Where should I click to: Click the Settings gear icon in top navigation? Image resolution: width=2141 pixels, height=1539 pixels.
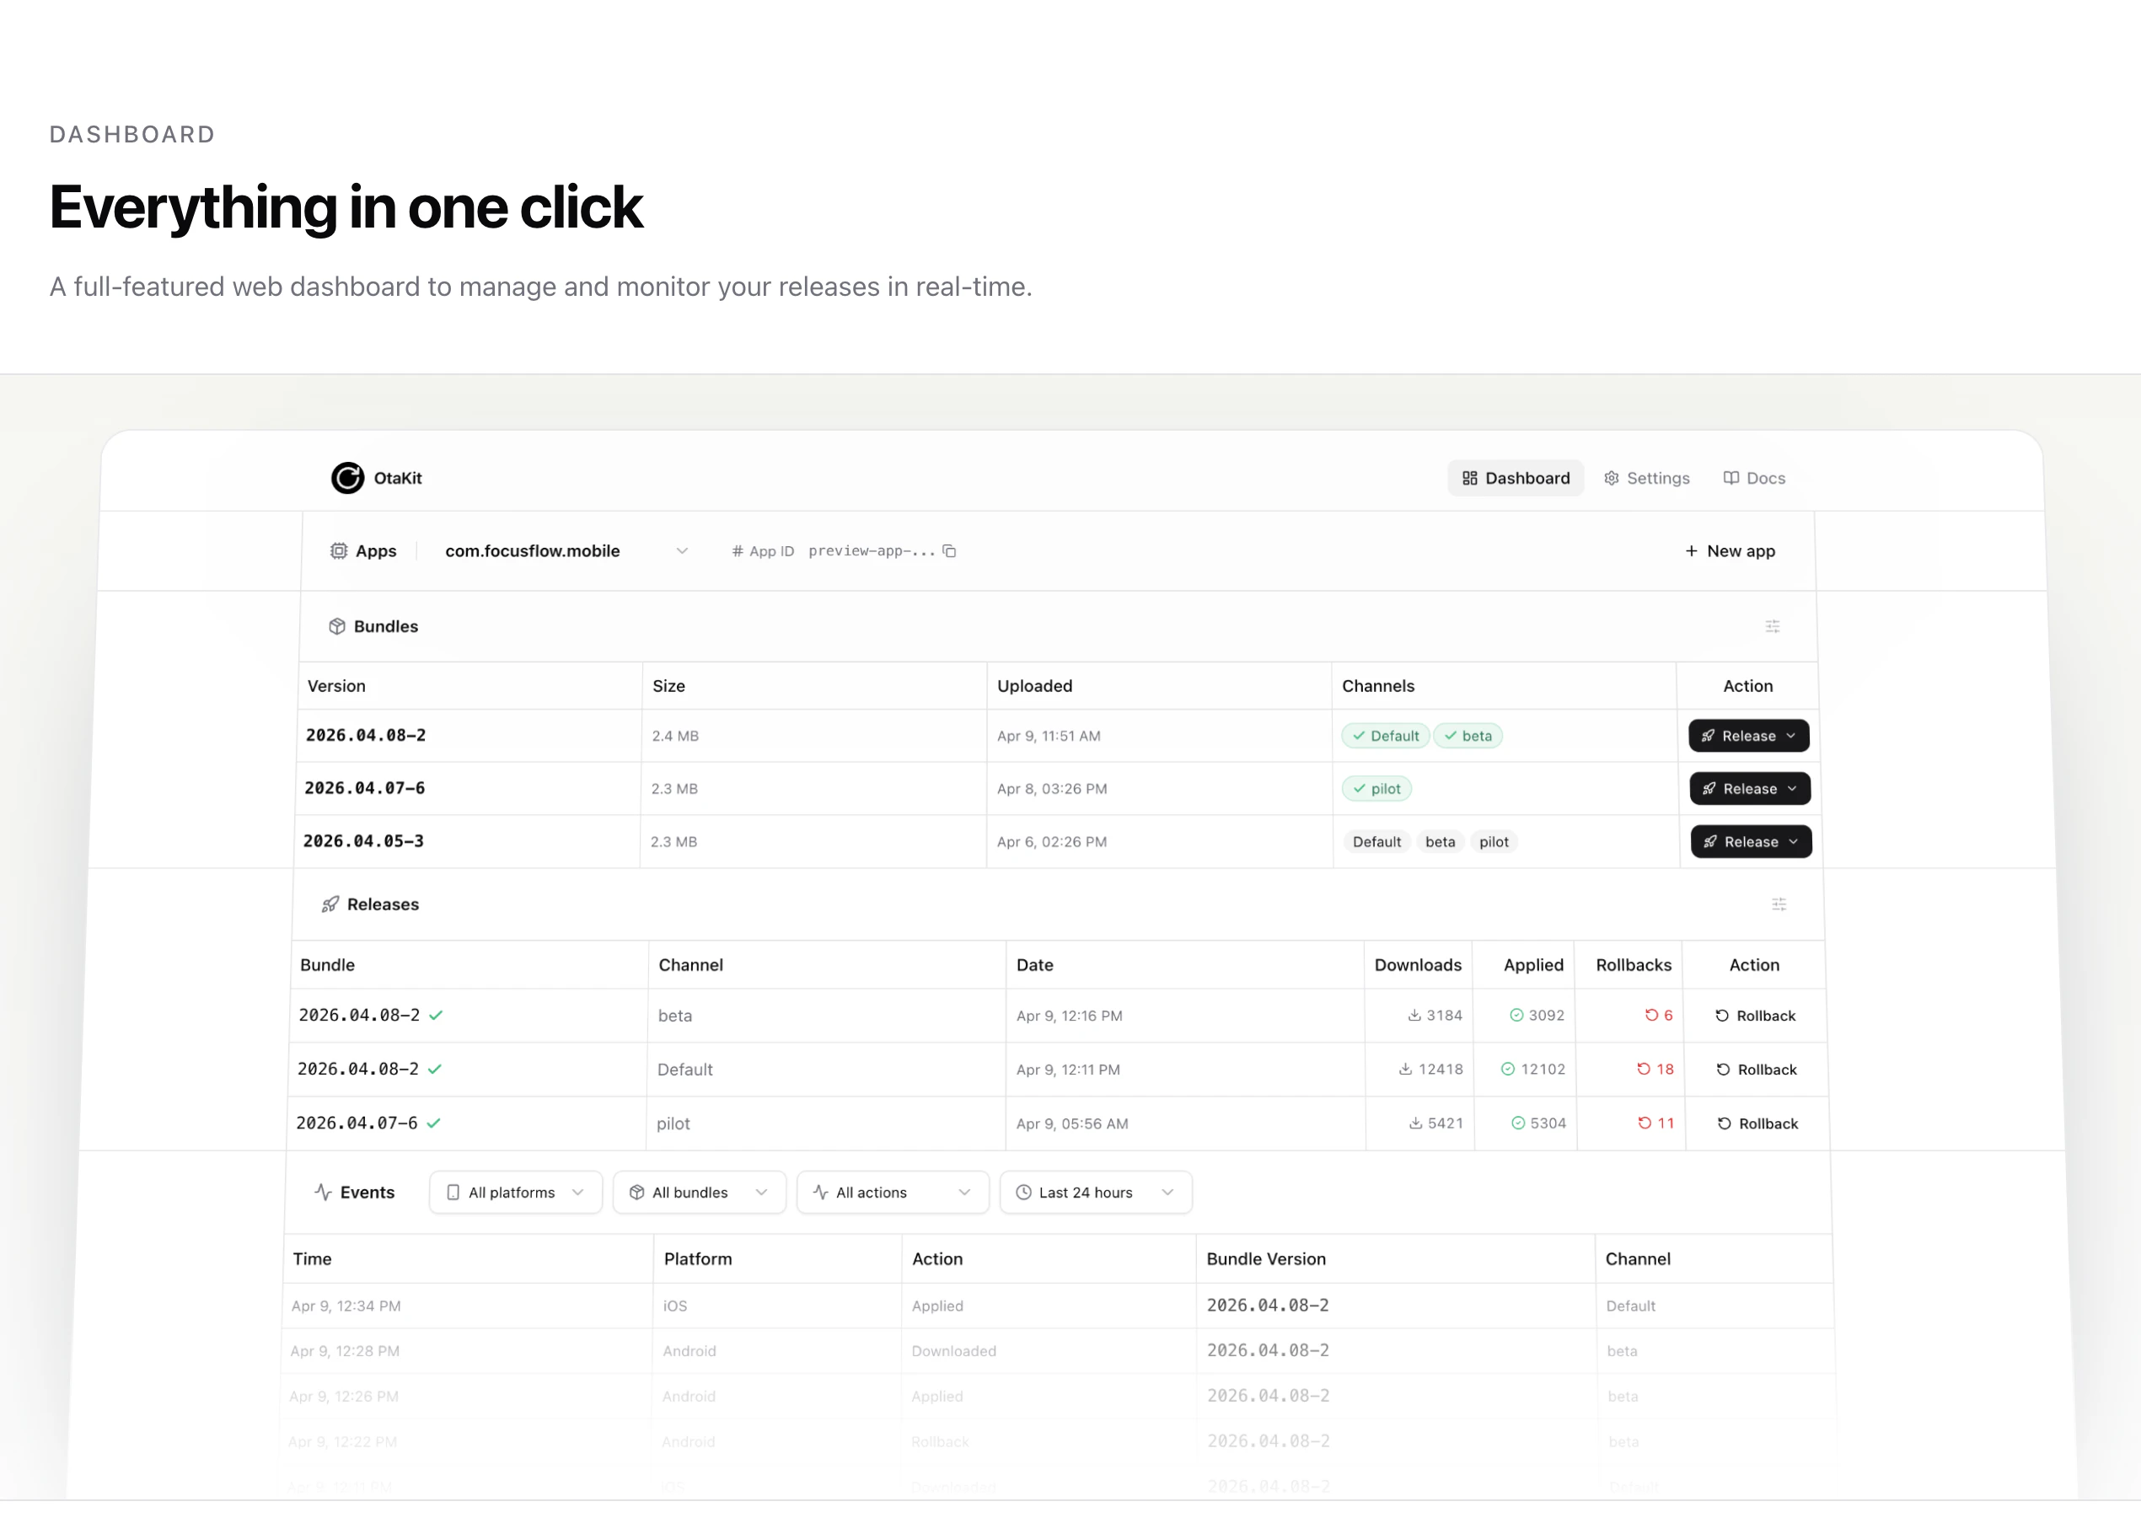point(1612,478)
